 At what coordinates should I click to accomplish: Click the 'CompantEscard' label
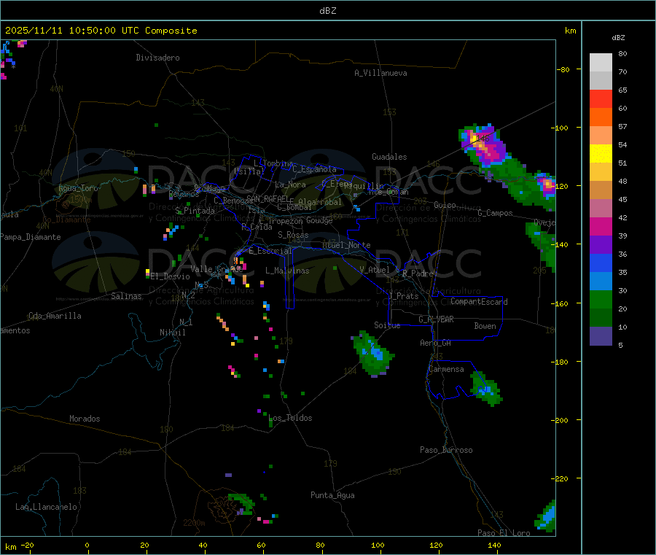[x=479, y=302]
